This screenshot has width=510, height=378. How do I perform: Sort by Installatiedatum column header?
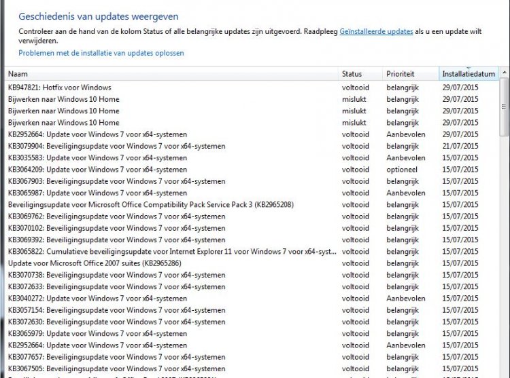[x=468, y=73]
